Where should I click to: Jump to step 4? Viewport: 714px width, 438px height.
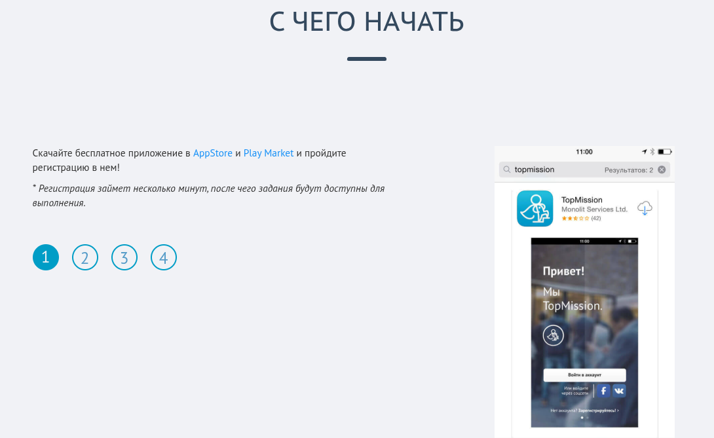[x=164, y=257]
